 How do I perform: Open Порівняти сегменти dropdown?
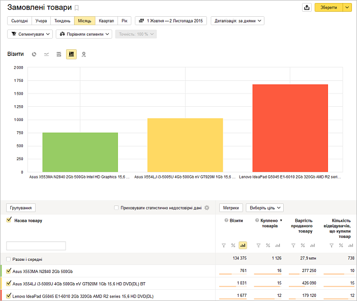(x=84, y=34)
